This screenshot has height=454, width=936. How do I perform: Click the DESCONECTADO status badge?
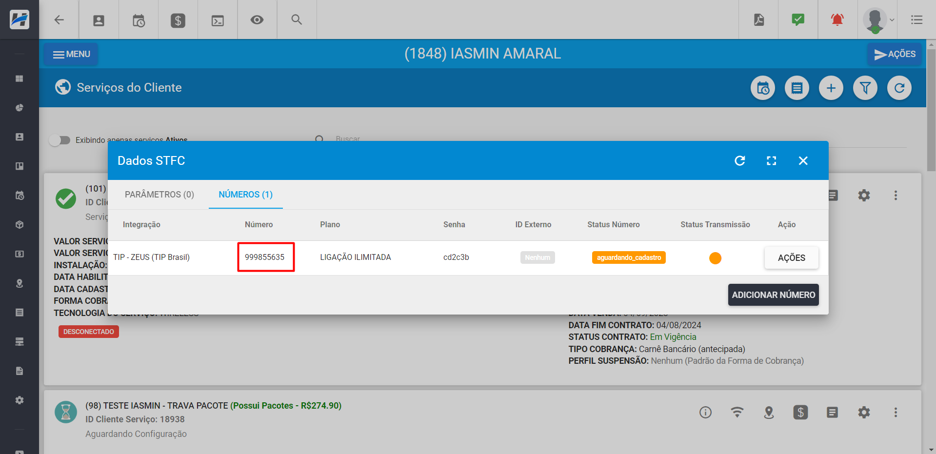pos(89,332)
